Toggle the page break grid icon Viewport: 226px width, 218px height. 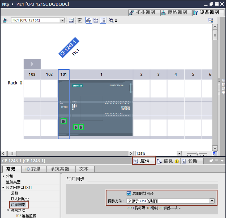point(96,20)
